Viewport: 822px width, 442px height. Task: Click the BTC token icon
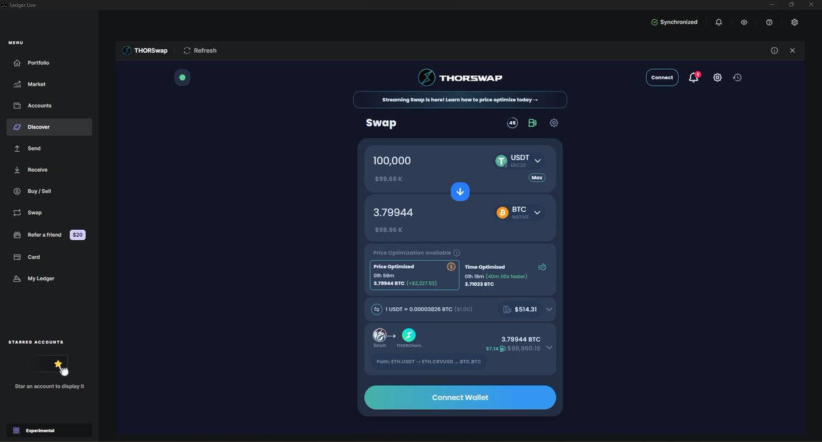coord(503,213)
